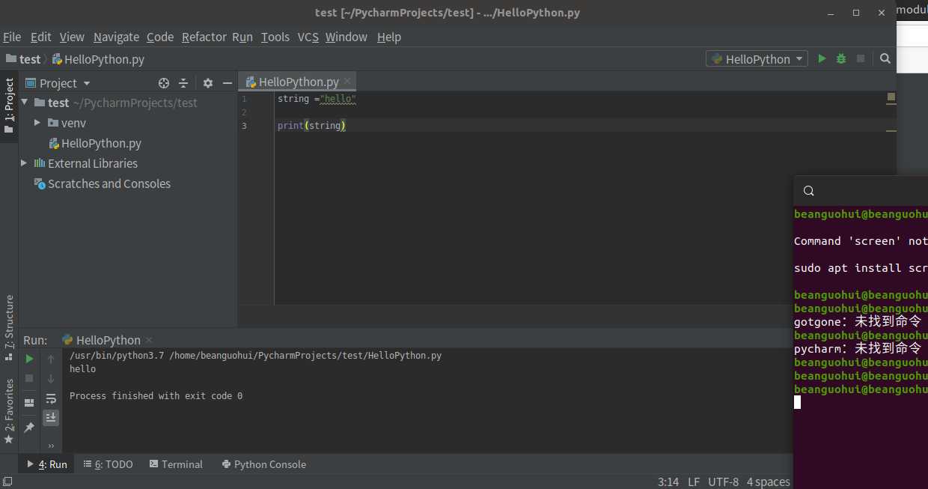This screenshot has width=928, height=489.
Task: Switch to the 4: Run tool tab
Action: point(47,464)
